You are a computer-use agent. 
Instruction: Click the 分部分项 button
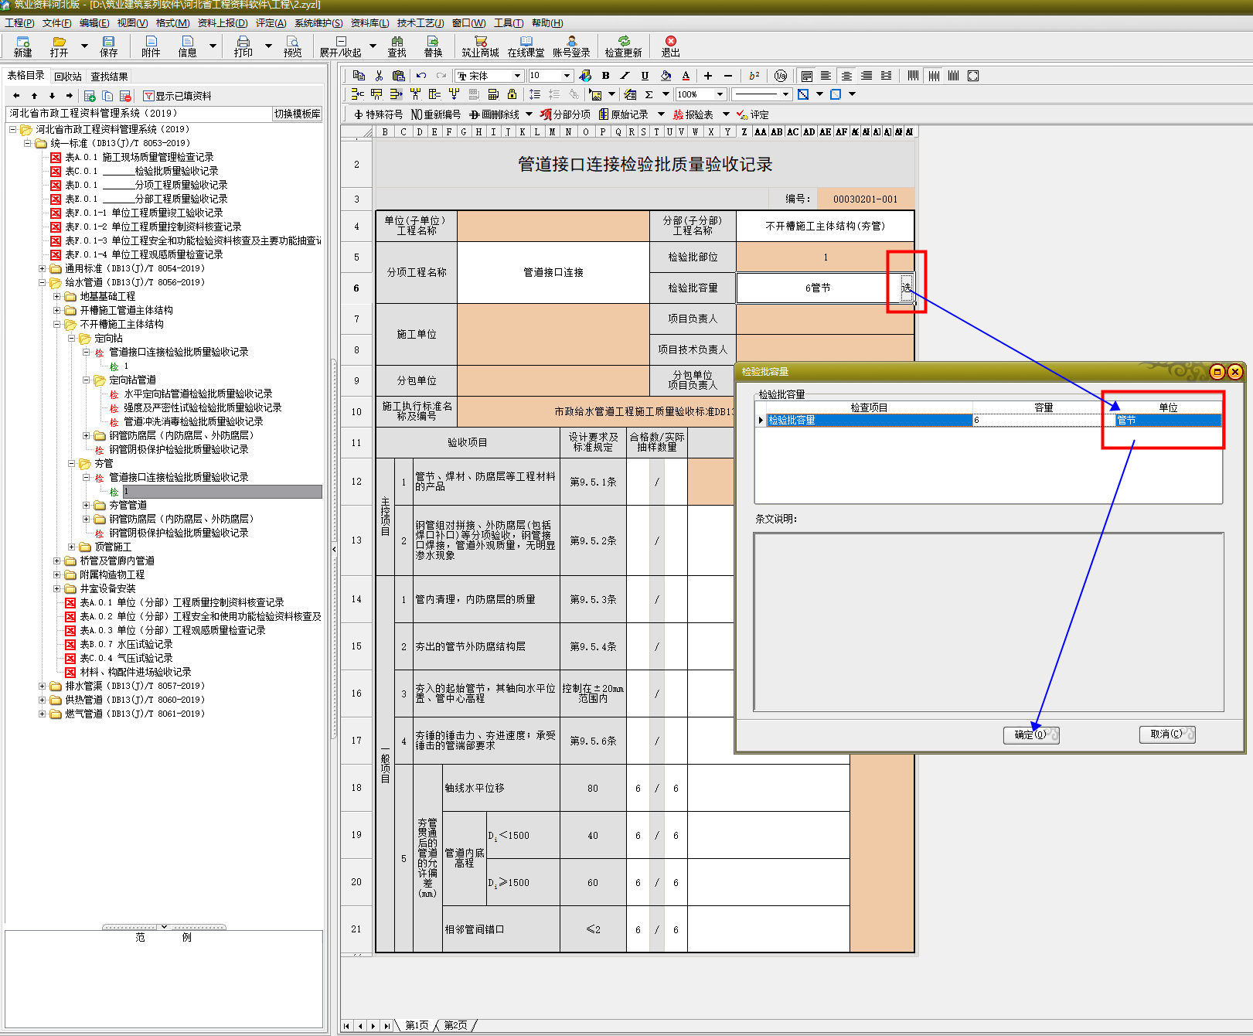click(566, 114)
